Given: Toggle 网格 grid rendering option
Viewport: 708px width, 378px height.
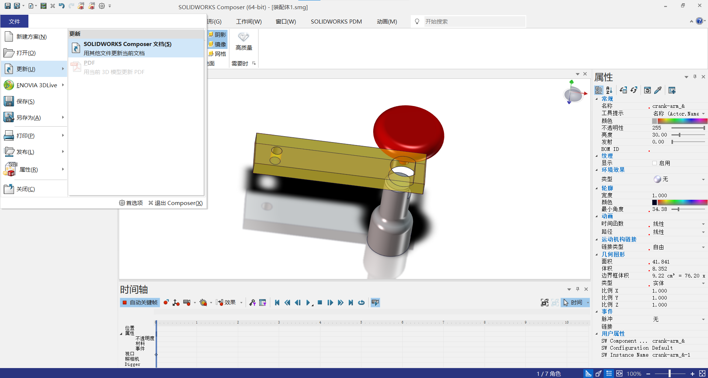Looking at the screenshot, I should click(217, 54).
